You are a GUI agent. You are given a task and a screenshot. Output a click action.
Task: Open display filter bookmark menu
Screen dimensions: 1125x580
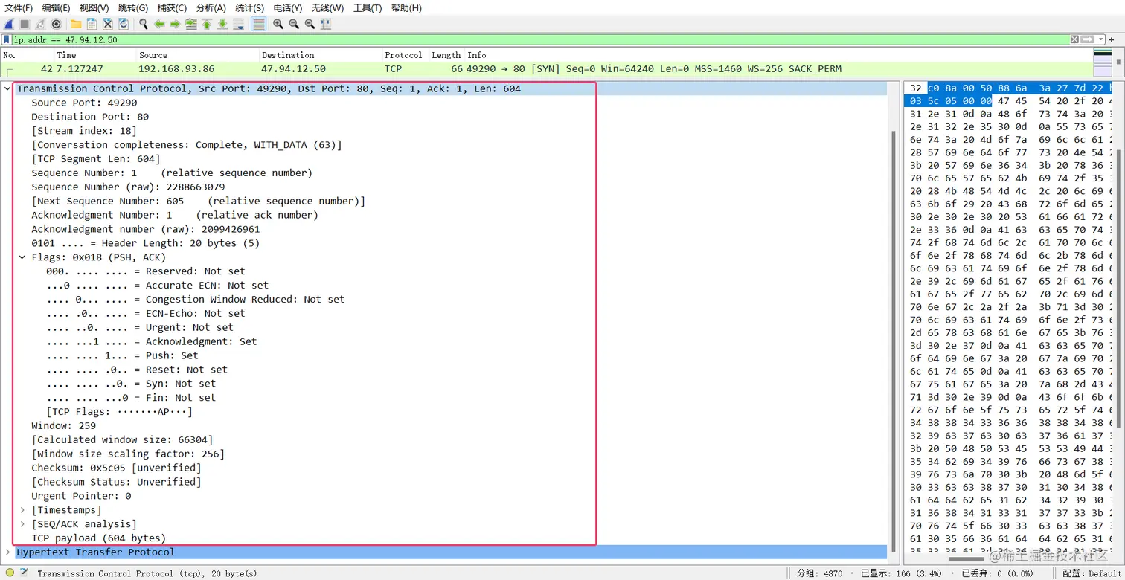click(x=7, y=39)
